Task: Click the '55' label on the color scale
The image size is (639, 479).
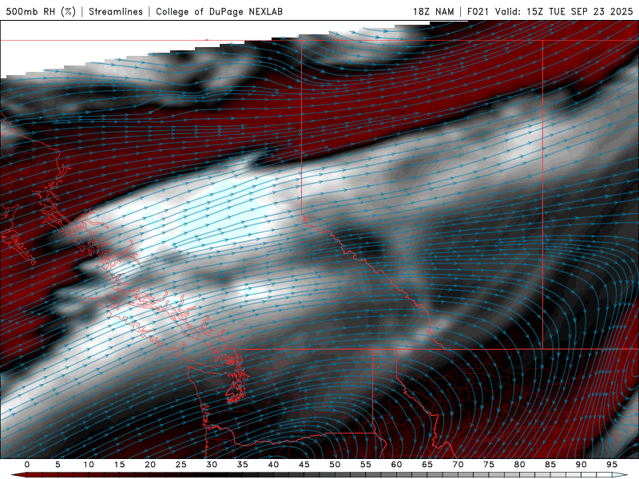Action: tap(366, 465)
